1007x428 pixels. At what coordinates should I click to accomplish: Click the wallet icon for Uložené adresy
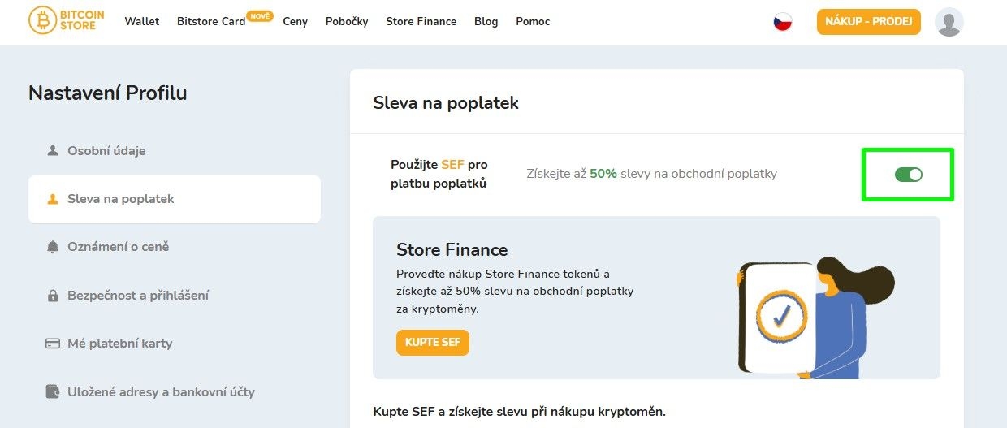tap(53, 392)
